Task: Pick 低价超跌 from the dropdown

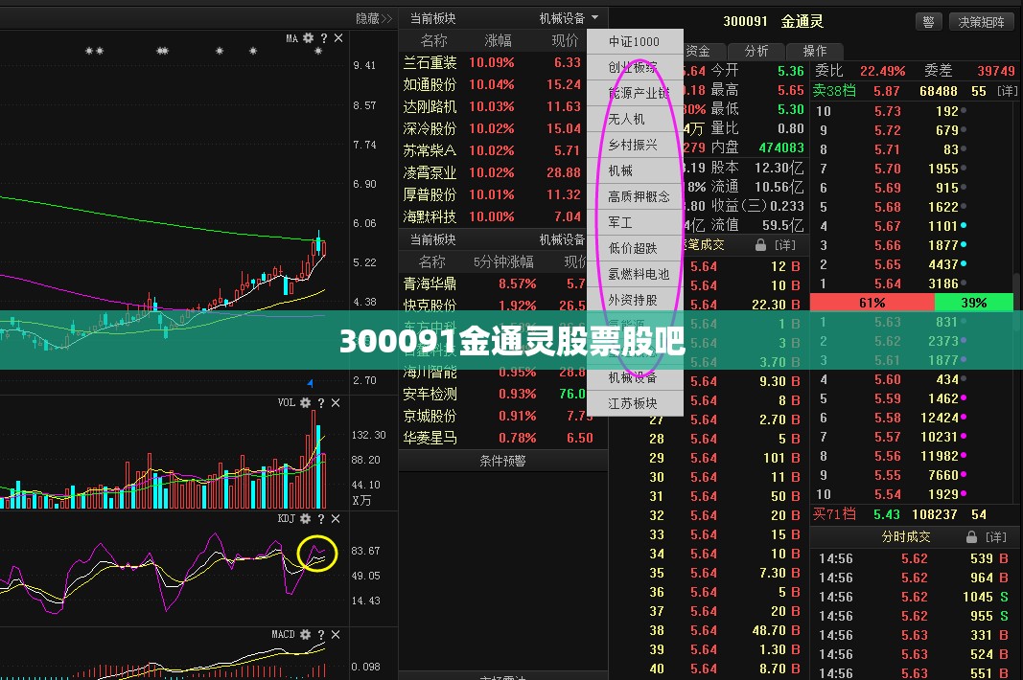Action: pos(634,248)
